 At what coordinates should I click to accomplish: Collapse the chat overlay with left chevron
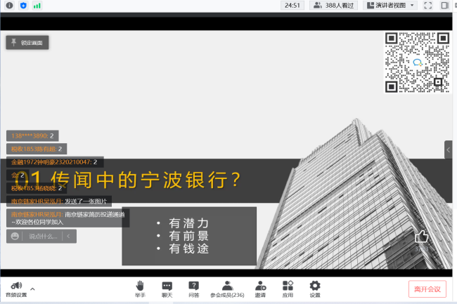[x=68, y=237]
